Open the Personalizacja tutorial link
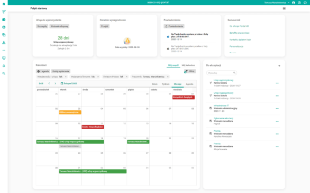The height and width of the screenshot is (193, 310). coord(236,46)
